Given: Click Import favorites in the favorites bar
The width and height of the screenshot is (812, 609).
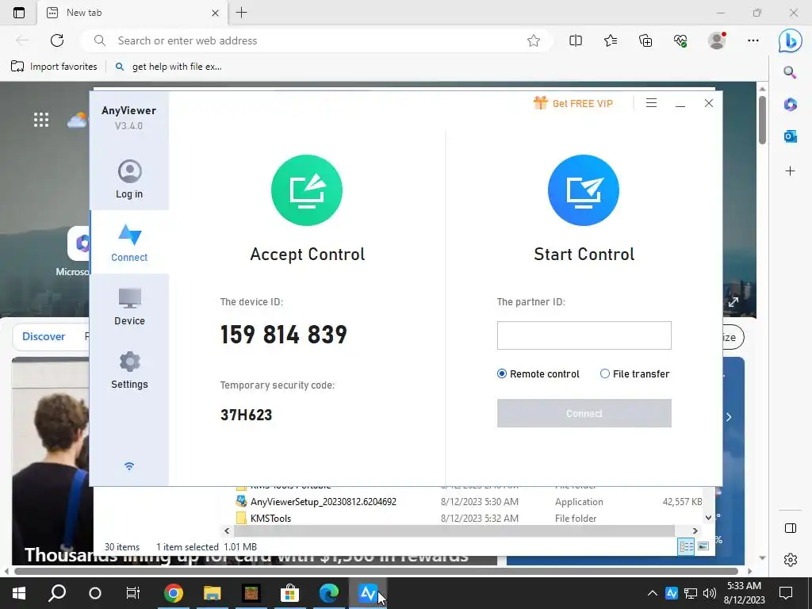Looking at the screenshot, I should 54,67.
